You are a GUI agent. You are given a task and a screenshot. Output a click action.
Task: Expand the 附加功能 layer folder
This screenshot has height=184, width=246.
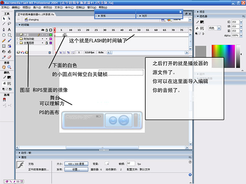click(17, 39)
